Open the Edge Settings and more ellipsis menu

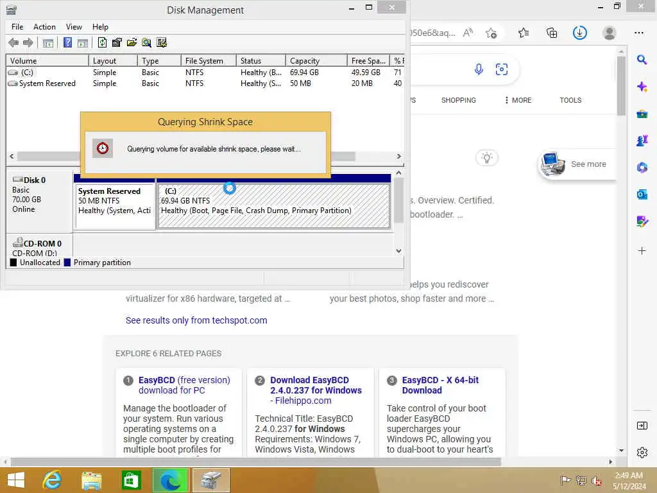point(639,33)
